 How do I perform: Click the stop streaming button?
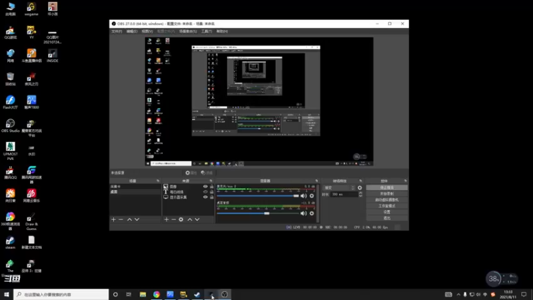click(x=387, y=188)
